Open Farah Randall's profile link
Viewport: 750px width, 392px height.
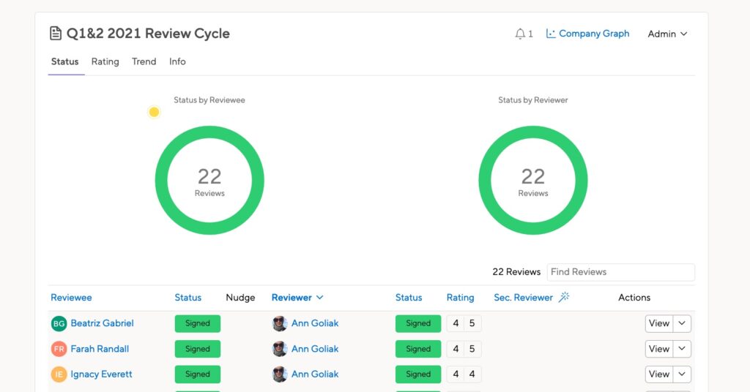[x=100, y=349]
